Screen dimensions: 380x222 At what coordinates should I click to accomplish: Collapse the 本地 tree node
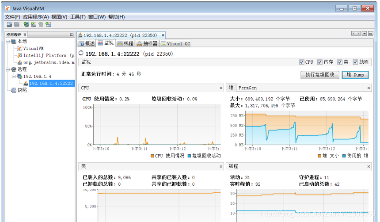pyautogui.click(x=8, y=42)
